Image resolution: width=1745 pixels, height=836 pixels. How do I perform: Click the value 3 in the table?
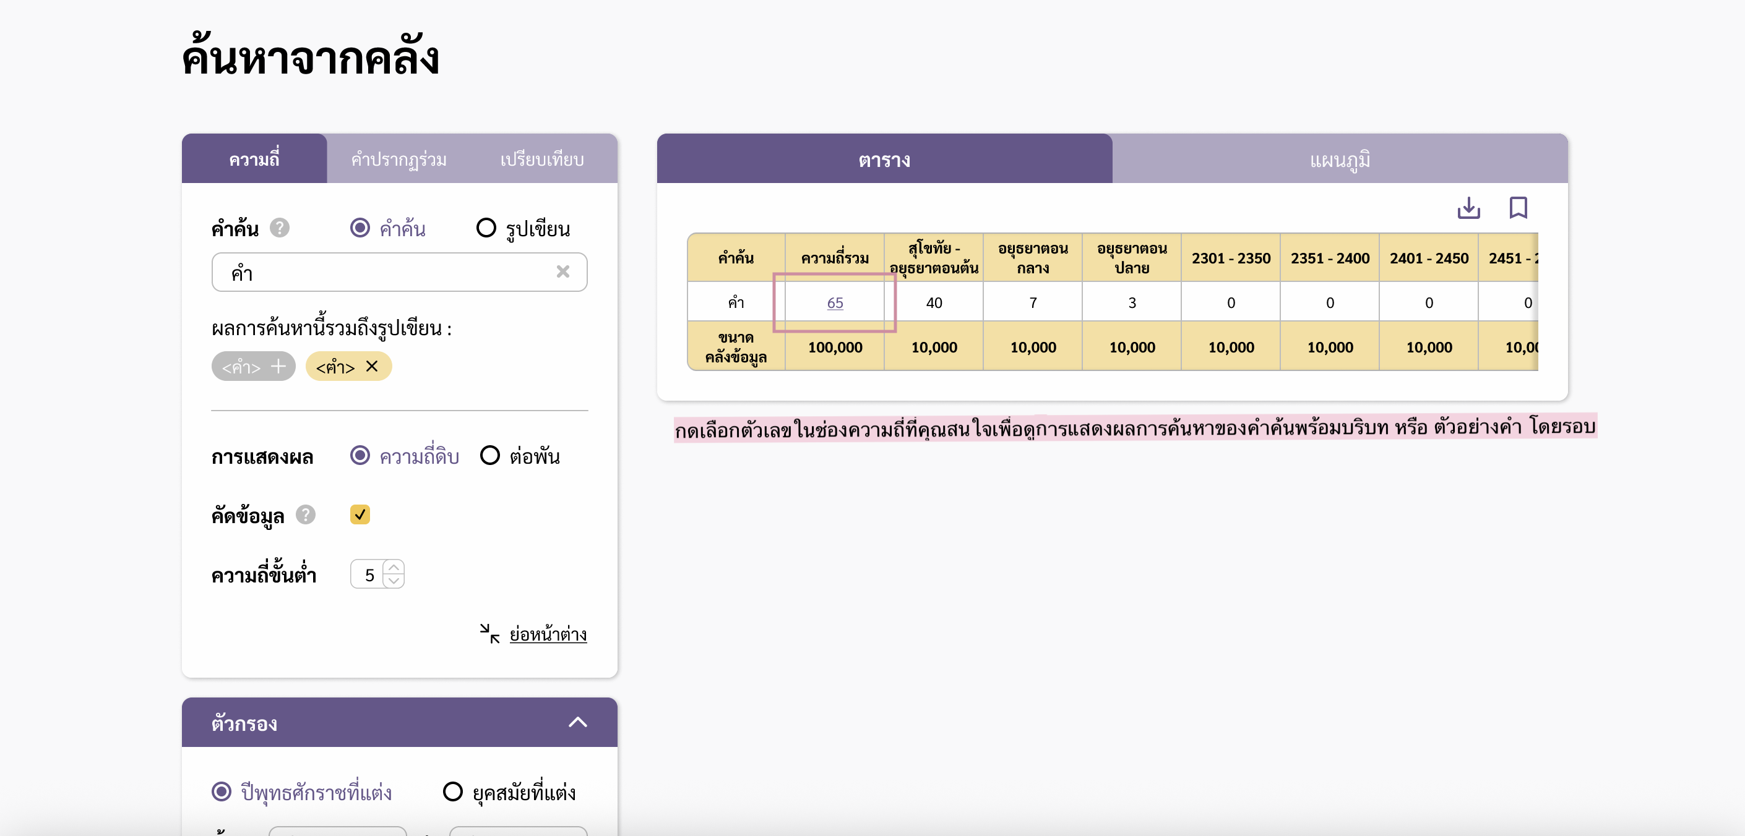click(1131, 302)
